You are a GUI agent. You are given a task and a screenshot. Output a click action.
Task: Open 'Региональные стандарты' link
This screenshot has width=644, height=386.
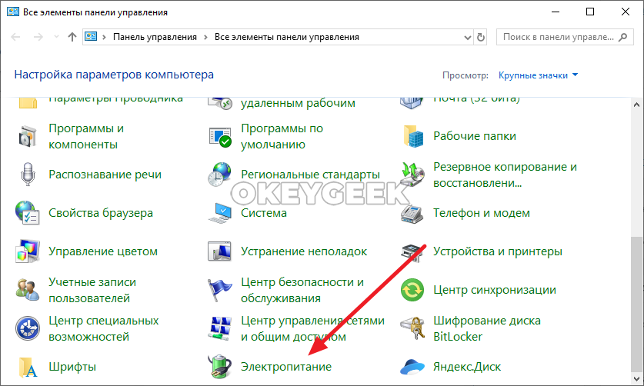310,174
